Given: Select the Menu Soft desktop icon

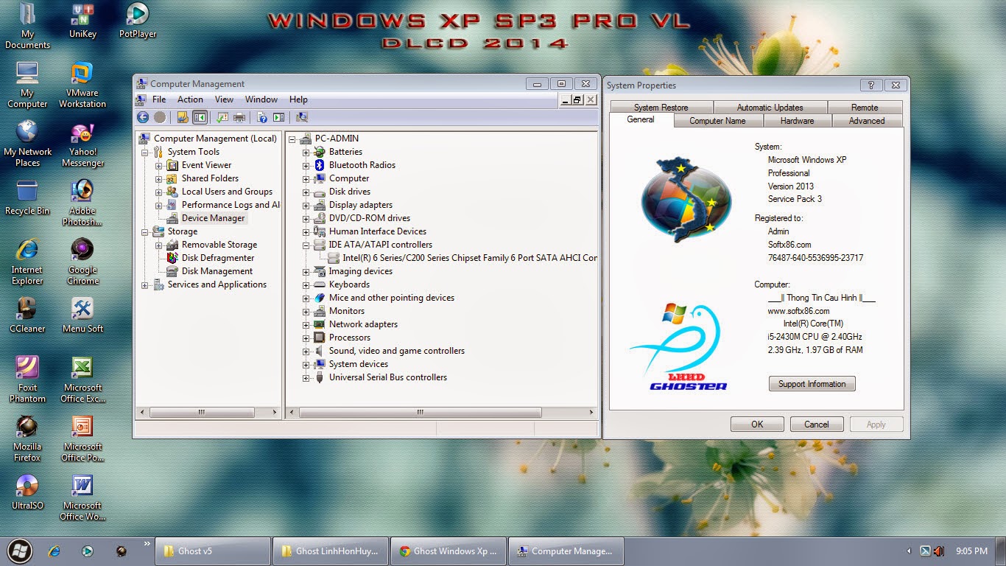Looking at the screenshot, I should tap(82, 315).
